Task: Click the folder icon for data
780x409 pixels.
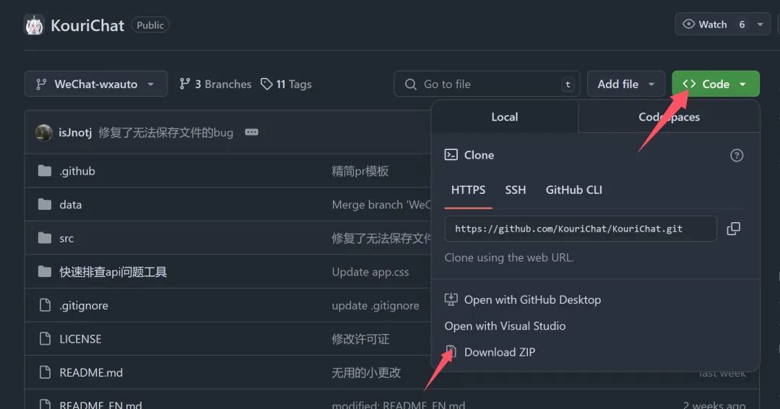Action: click(45, 204)
